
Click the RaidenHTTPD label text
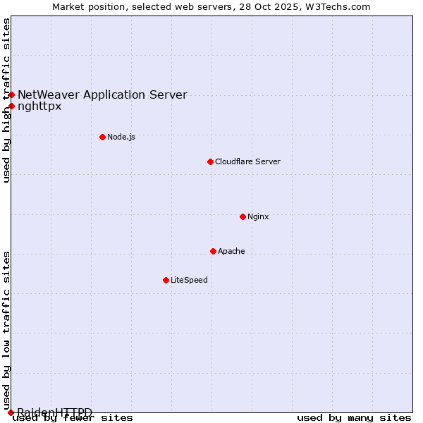click(x=55, y=412)
